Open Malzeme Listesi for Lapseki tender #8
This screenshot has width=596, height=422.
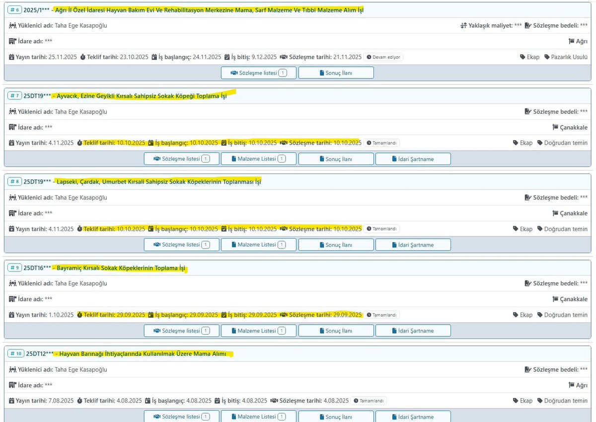click(x=259, y=245)
